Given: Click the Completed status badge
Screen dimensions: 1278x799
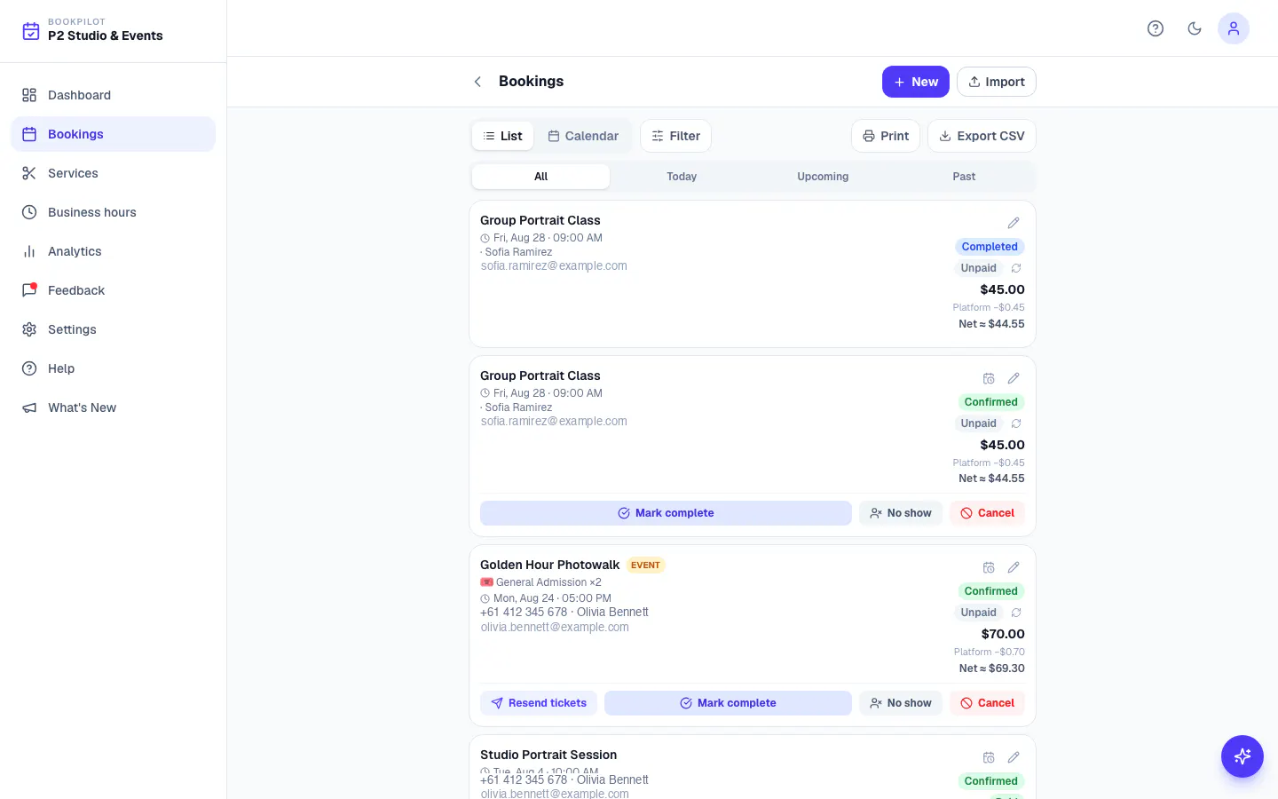Looking at the screenshot, I should tap(990, 247).
